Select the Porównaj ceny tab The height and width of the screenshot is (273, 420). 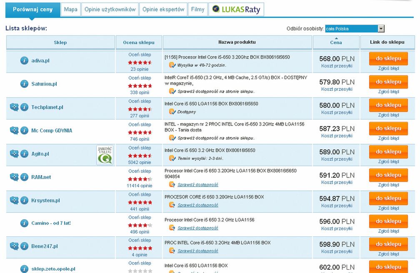32,10
